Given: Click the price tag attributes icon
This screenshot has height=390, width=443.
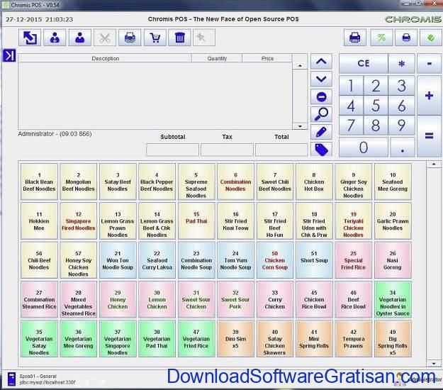Looking at the screenshot, I should (x=321, y=150).
